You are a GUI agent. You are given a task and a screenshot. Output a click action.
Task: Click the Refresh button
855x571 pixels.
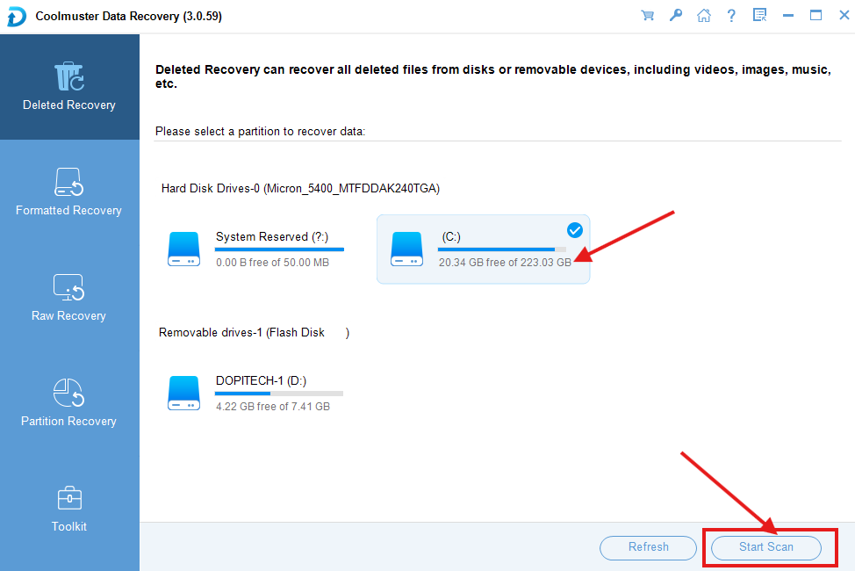pos(648,547)
